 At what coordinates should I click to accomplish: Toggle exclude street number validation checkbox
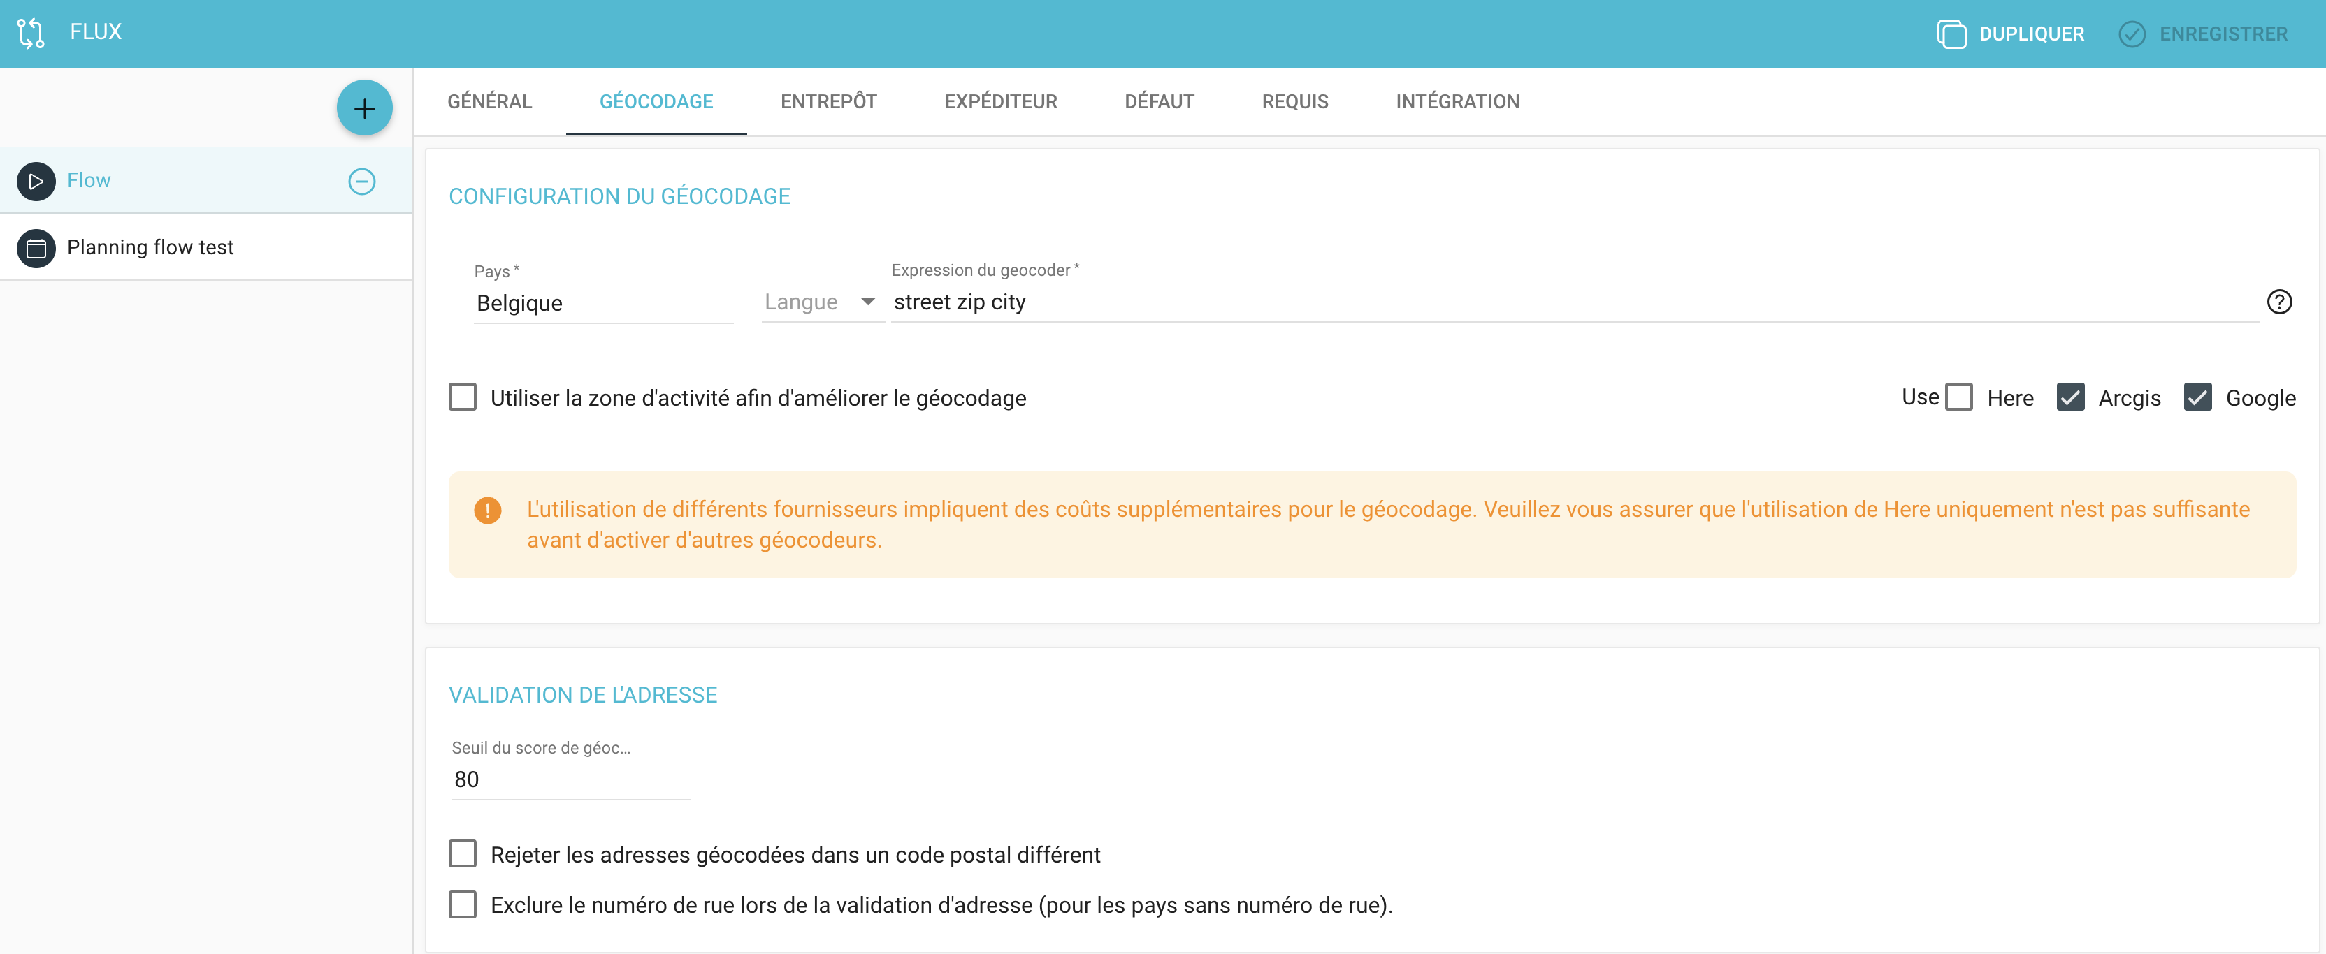click(462, 904)
